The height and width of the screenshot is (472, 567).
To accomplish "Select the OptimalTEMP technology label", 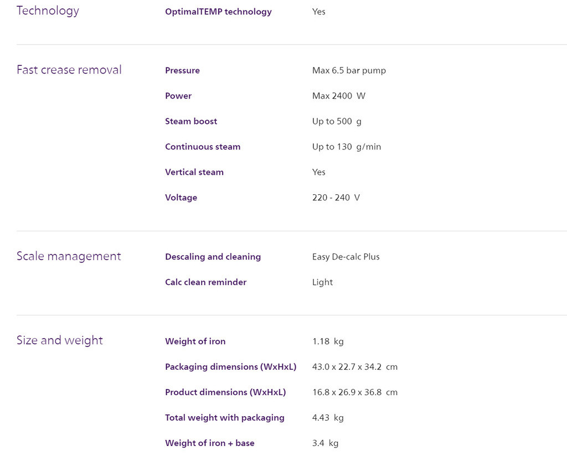I will (218, 12).
